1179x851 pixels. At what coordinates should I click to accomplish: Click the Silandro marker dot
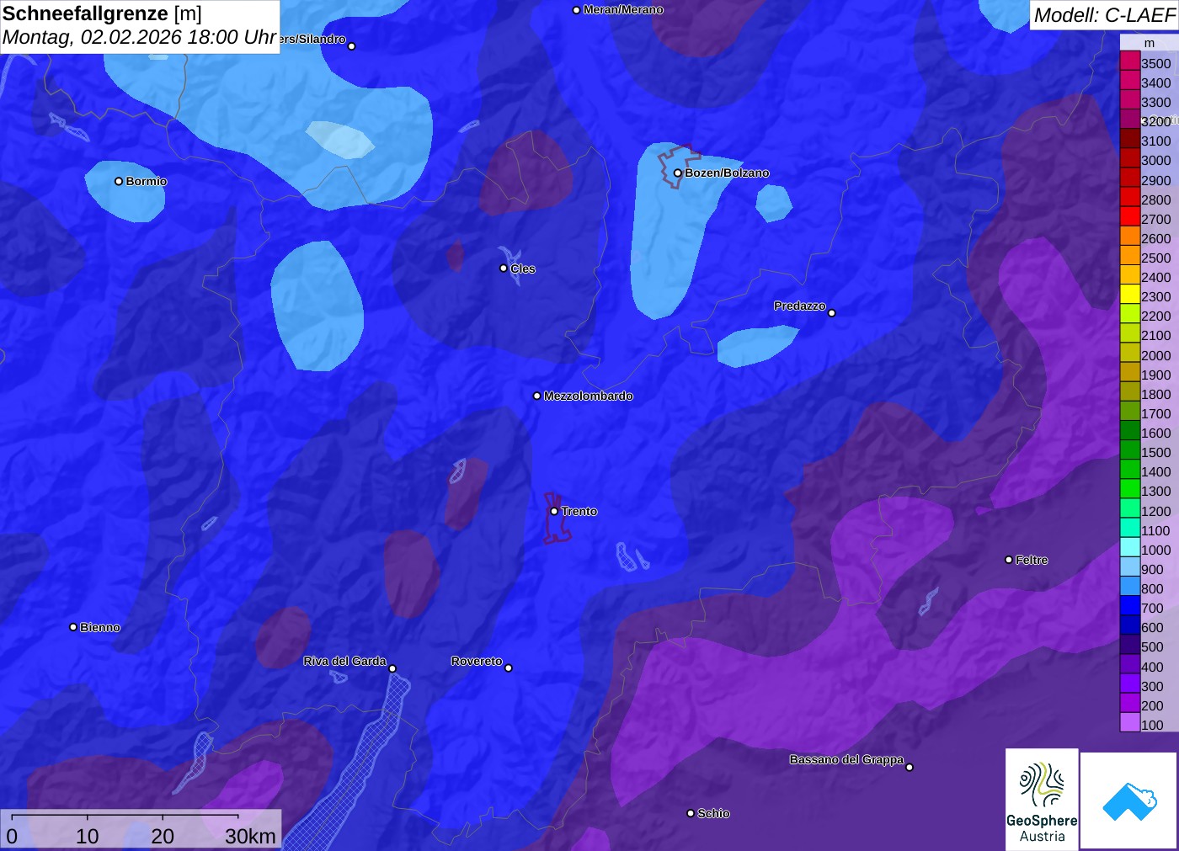coord(352,46)
